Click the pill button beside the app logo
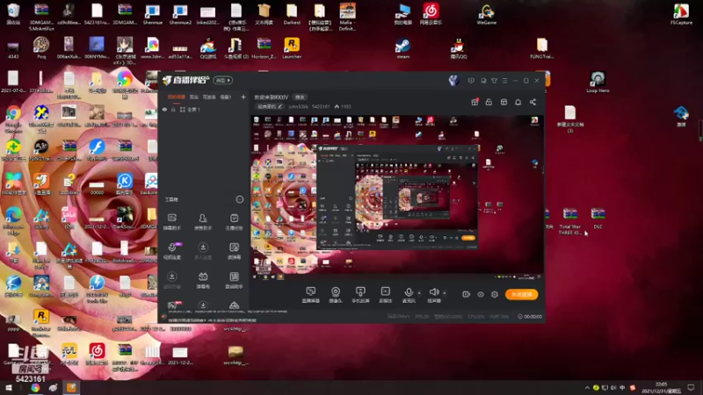The height and width of the screenshot is (395, 703). (x=223, y=80)
